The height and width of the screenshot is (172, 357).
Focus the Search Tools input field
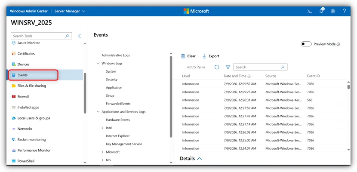click(41, 36)
